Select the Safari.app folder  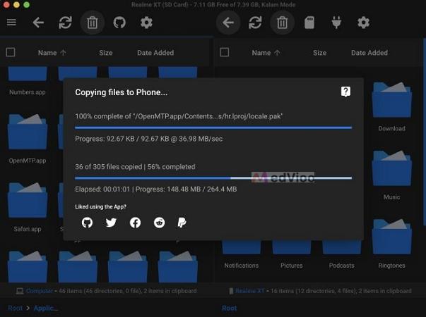point(28,207)
